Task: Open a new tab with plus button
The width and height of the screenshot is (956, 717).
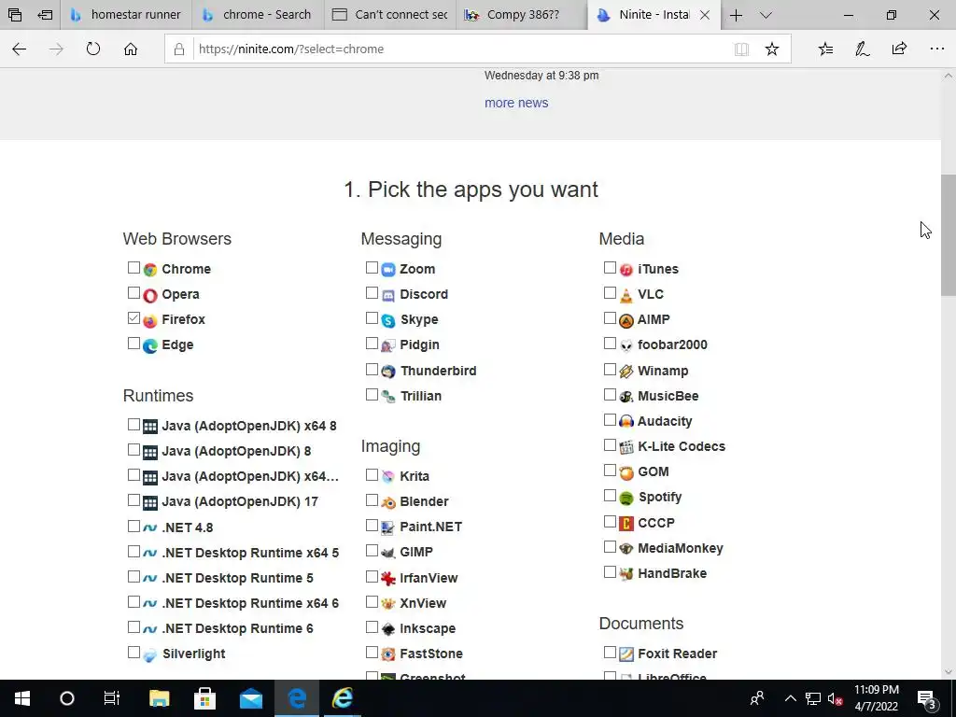Action: 736,15
